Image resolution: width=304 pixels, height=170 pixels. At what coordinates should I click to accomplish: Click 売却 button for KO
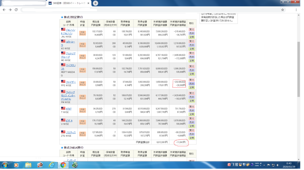click(191, 45)
